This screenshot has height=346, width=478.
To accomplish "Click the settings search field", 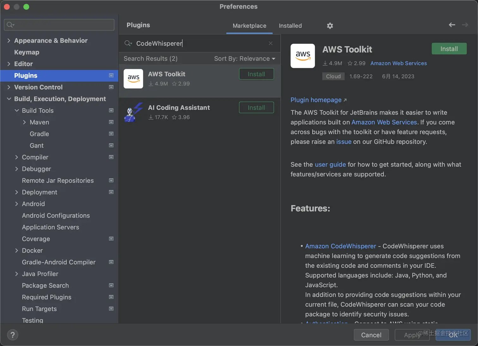I will [x=59, y=25].
